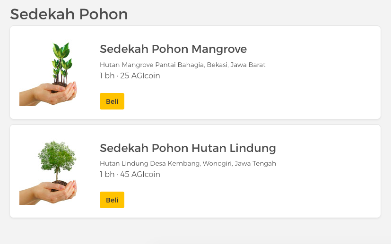Open the mangrove seedling product image
This screenshot has height=244, width=391.
(48, 74)
